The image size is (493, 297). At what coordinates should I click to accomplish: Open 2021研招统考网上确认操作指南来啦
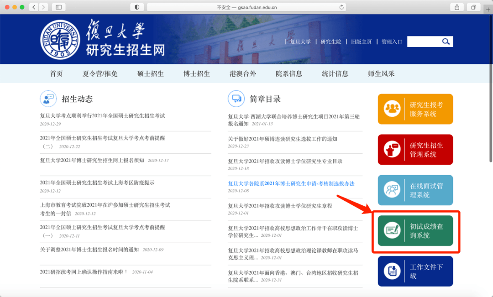pos(84,272)
